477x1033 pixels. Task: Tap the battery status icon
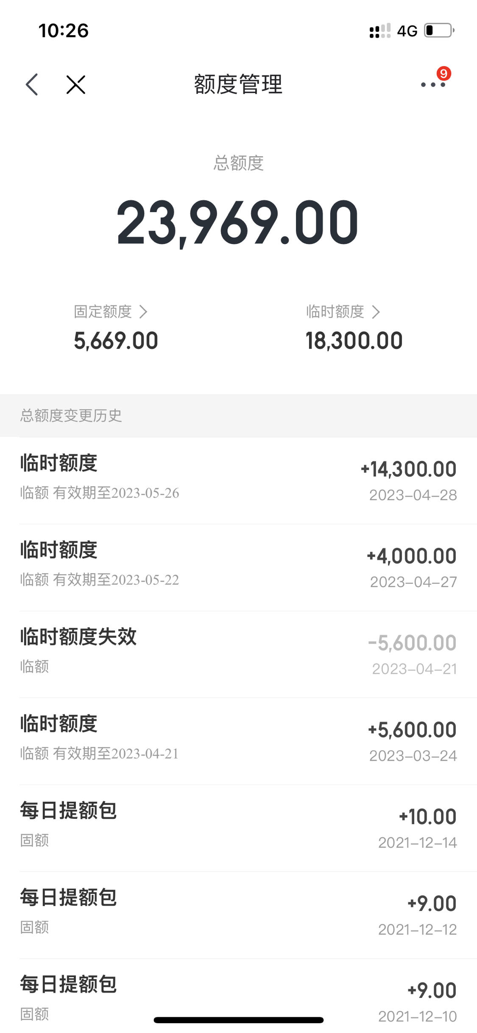[440, 31]
